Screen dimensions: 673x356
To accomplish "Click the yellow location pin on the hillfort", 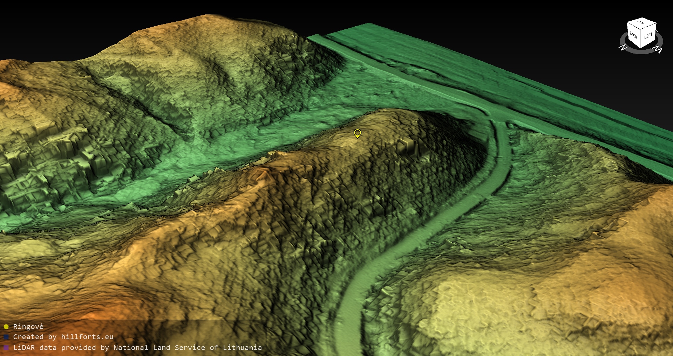I will pos(357,133).
